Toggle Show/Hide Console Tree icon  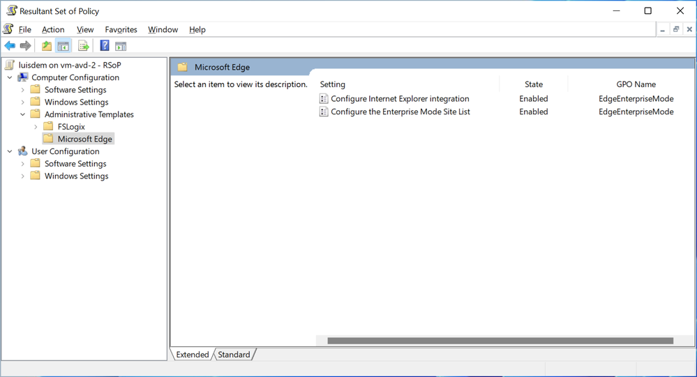click(63, 46)
